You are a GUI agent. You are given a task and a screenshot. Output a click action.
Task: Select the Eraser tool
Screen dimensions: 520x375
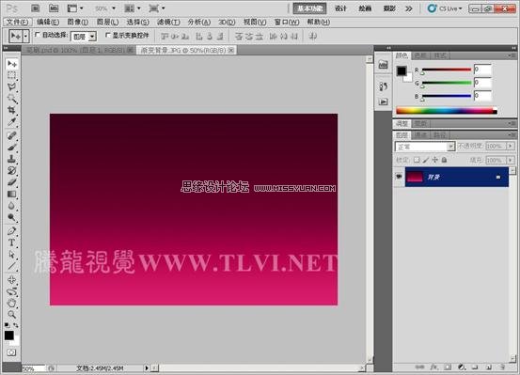pyautogui.click(x=12, y=182)
